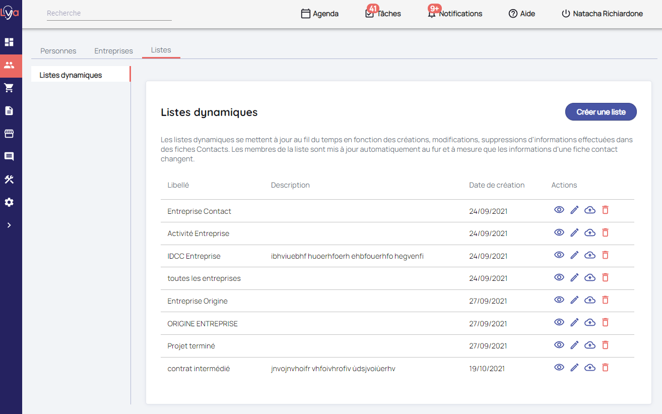Switch to the Entreprises tab
Image resolution: width=662 pixels, height=414 pixels.
coord(113,51)
